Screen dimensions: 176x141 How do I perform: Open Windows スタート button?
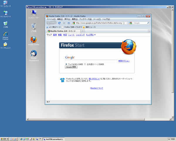pos(4,139)
